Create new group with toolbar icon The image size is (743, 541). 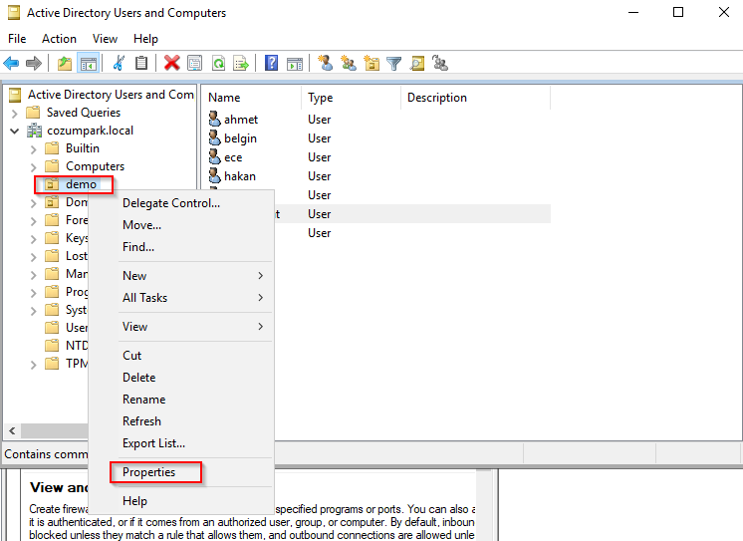tap(349, 63)
